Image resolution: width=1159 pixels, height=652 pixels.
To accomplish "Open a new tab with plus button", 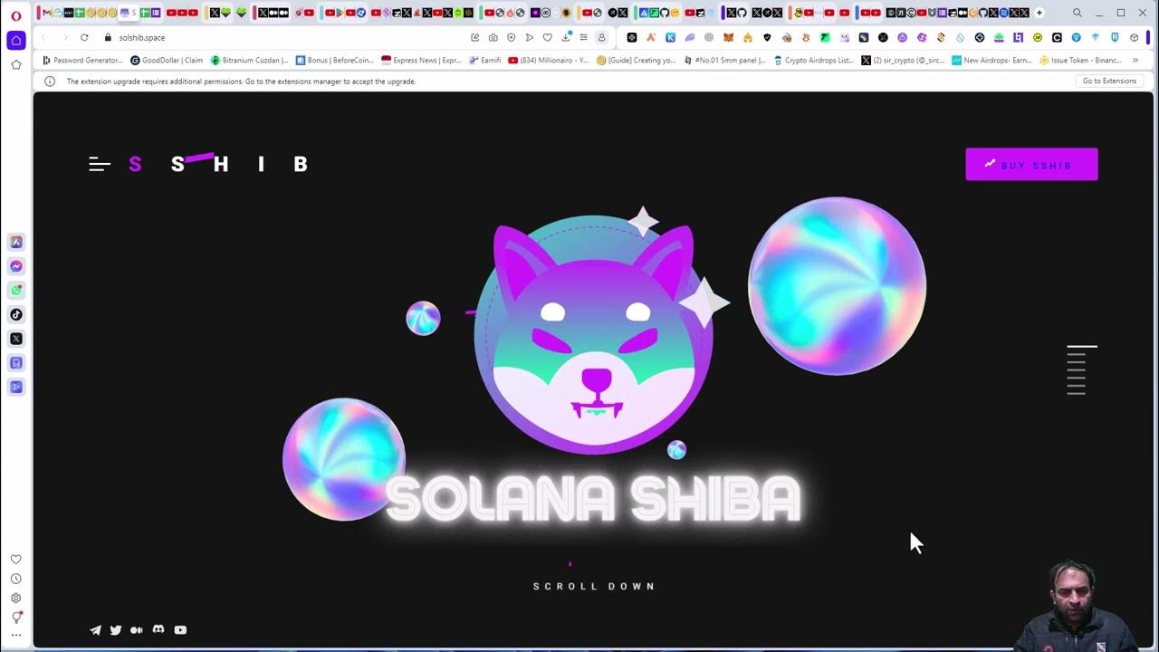I will 1039,13.
